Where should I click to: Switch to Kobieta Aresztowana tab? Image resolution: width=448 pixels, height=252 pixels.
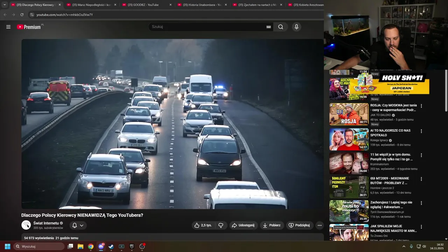(305, 5)
